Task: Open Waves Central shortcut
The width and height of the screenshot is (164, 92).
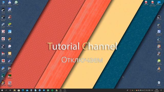Action: tap(3, 11)
